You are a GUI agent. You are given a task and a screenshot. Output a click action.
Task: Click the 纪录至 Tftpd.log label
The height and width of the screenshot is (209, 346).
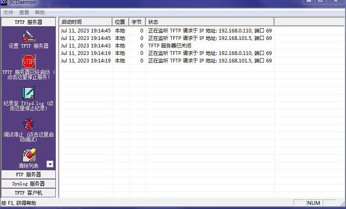[x=28, y=106]
